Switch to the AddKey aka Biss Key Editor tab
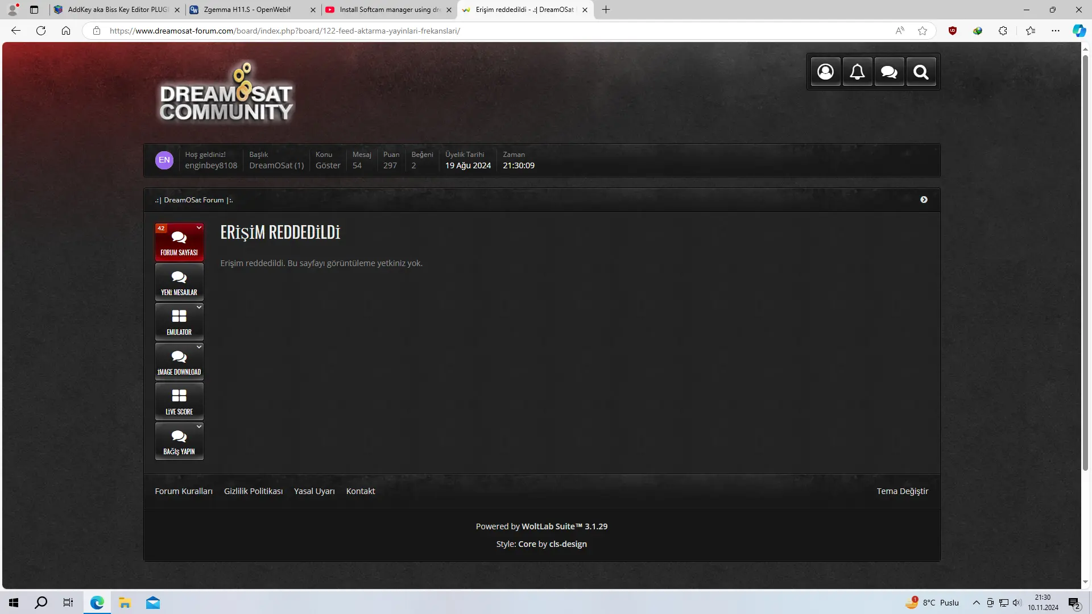Screen dimensions: 1092x614 (x=117, y=10)
